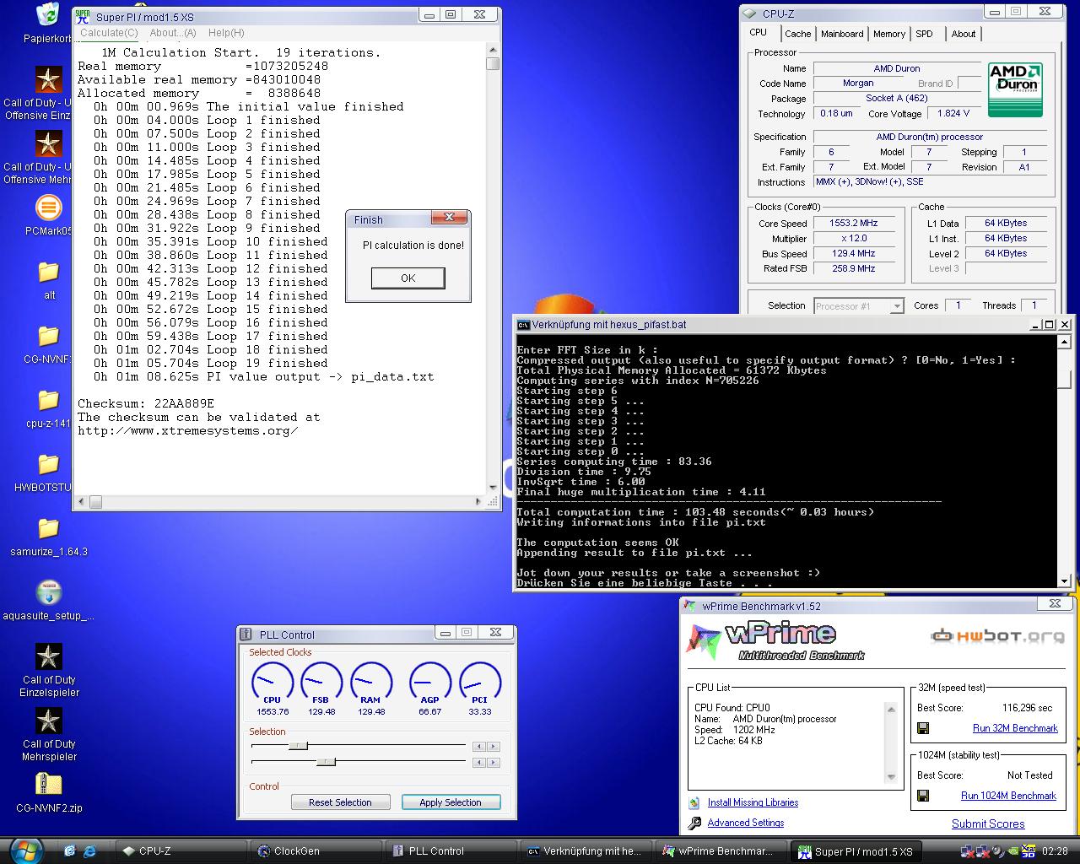Click the right arrow of the lower PLL slider
This screenshot has height=864, width=1080.
pyautogui.click(x=494, y=763)
